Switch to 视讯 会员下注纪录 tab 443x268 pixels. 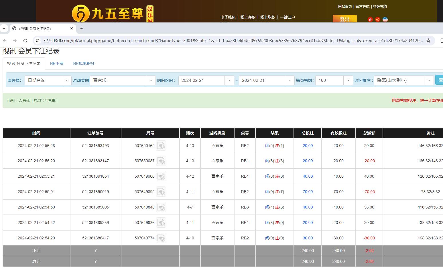[x=24, y=63]
